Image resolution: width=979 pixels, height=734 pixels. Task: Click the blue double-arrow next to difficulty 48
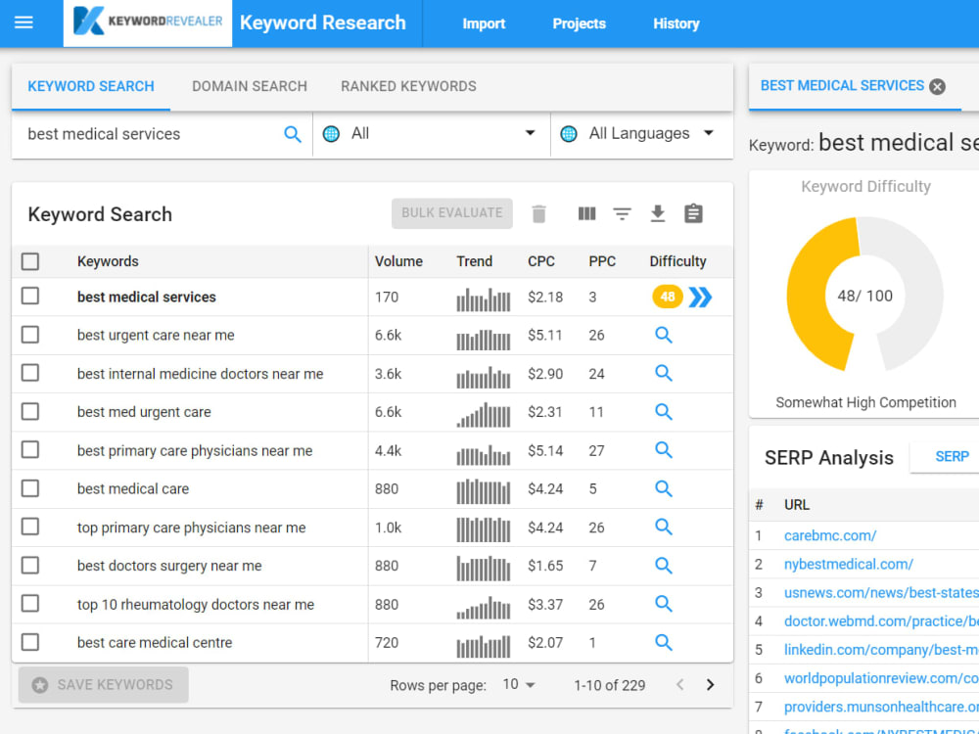700,298
